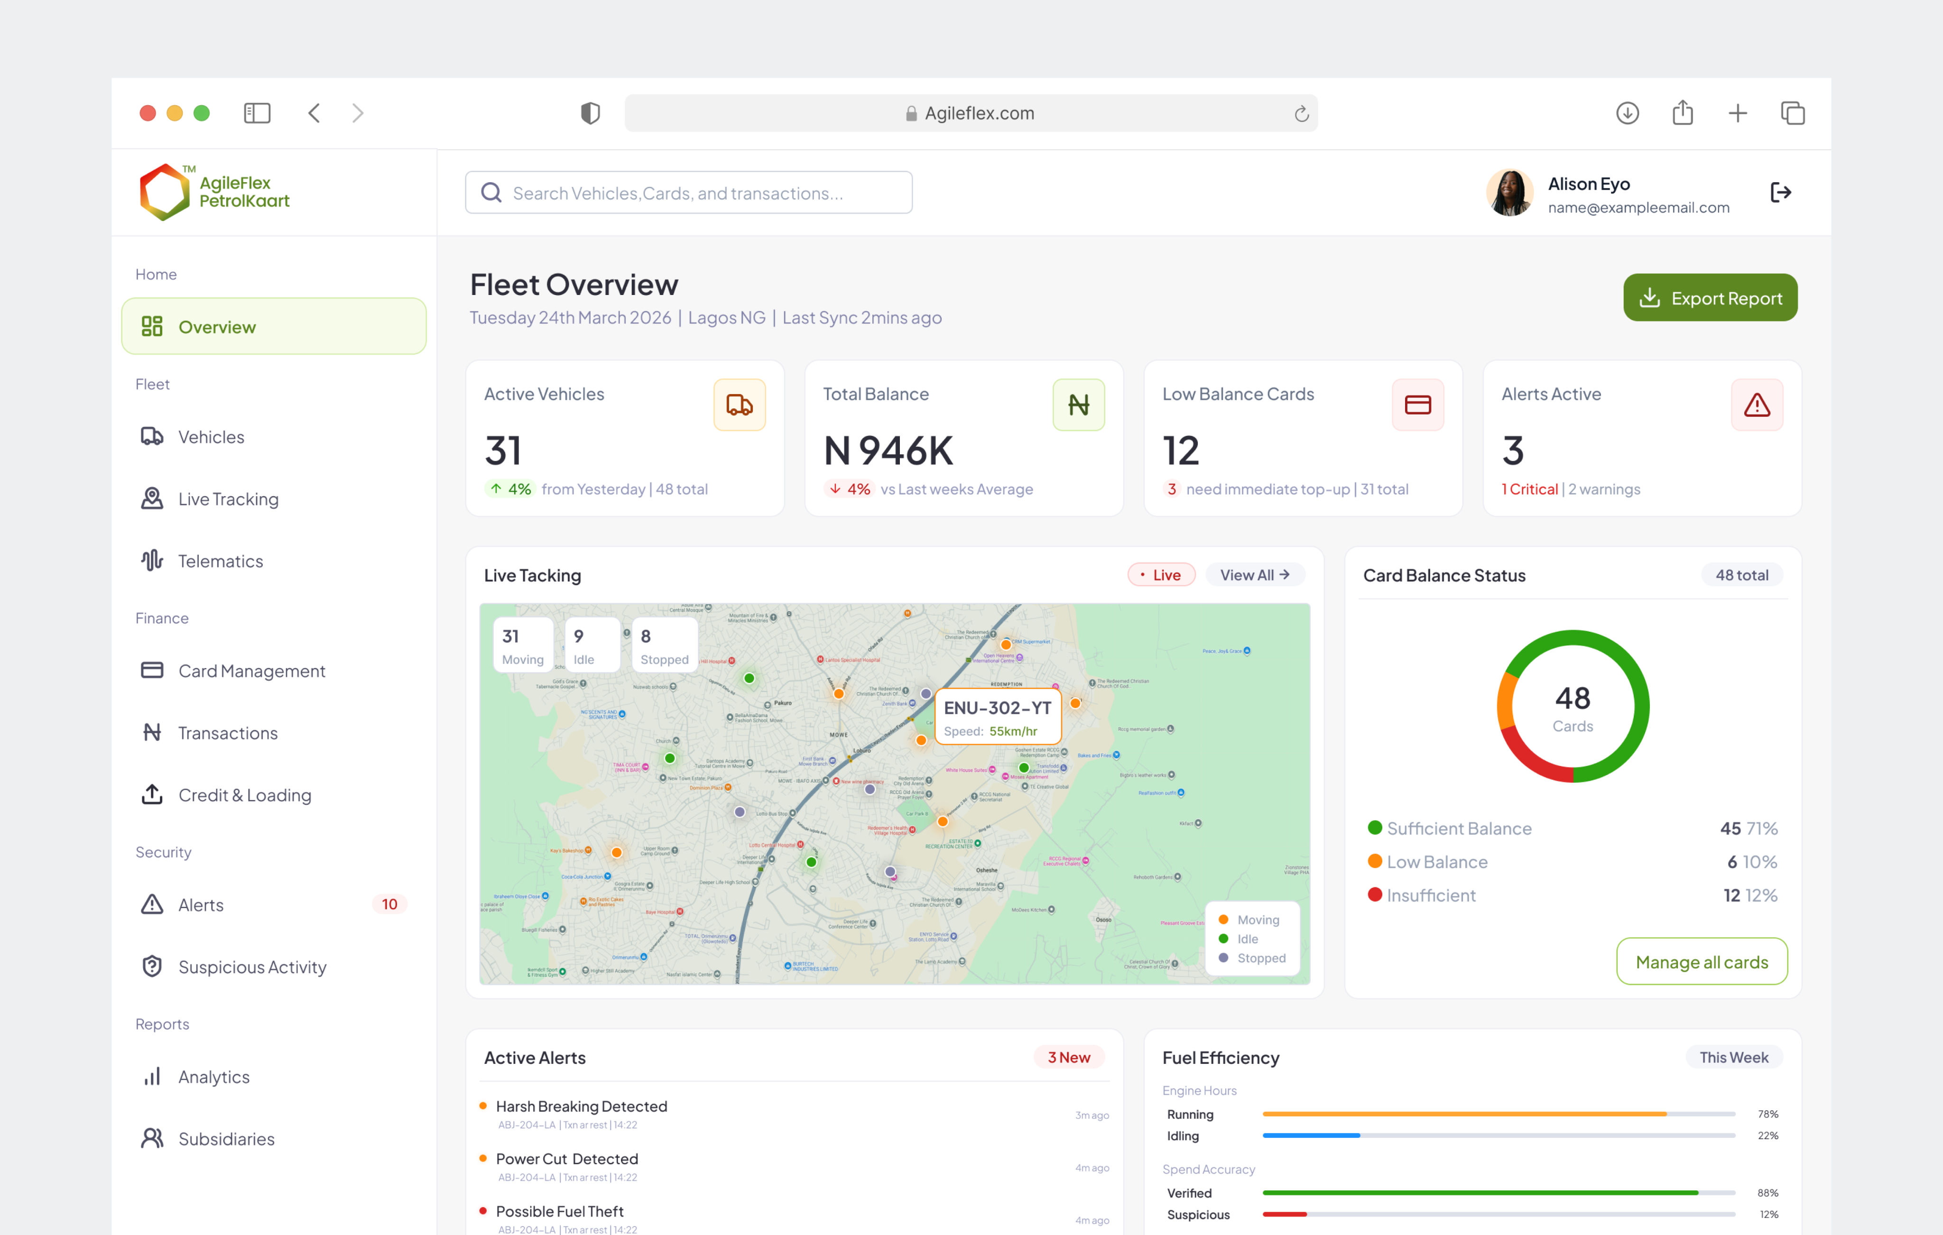1943x1235 pixels.
Task: Click the browser forward arrow
Action: click(x=358, y=113)
